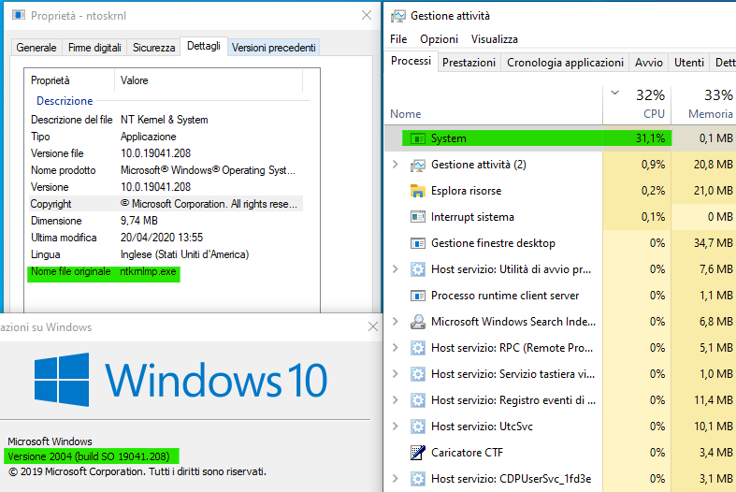Click the 31,1% CPU value for System
Viewport: 736px width, 492px height.
point(650,138)
